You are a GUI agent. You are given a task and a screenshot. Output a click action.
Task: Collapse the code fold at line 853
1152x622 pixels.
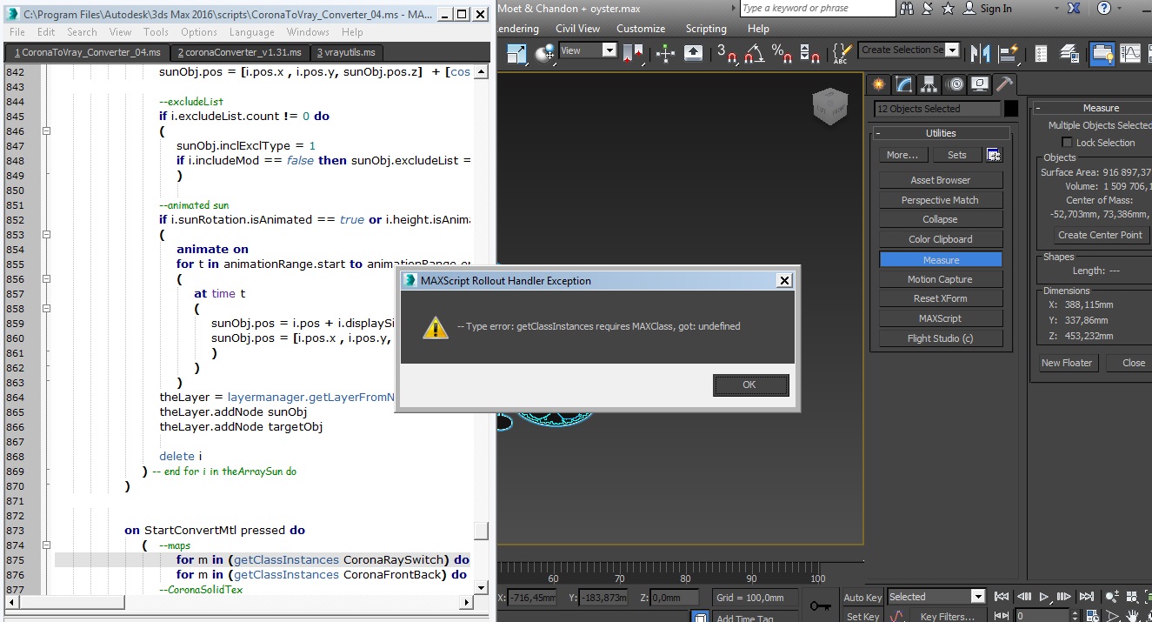pos(47,235)
